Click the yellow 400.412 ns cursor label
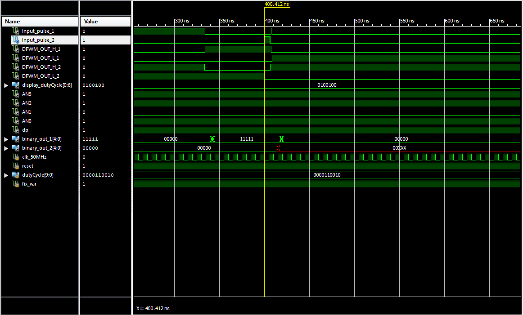523x315 pixels. pyautogui.click(x=277, y=4)
